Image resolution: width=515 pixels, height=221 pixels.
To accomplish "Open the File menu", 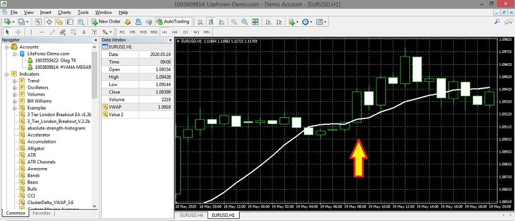I will (x=14, y=12).
